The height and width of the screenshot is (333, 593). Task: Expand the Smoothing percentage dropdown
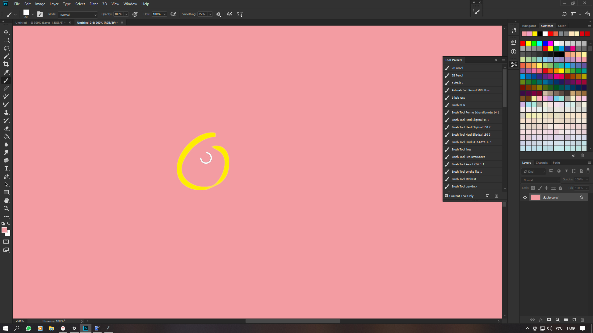coord(210,14)
